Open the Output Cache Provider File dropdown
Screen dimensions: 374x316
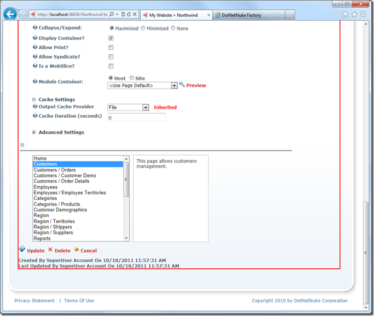coord(128,107)
